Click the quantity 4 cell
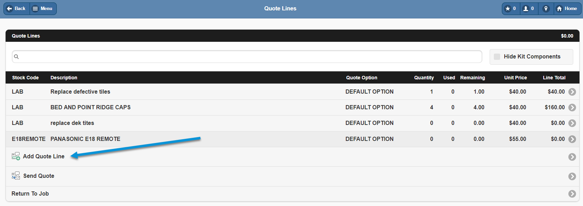This screenshot has width=583, height=206. (x=432, y=108)
